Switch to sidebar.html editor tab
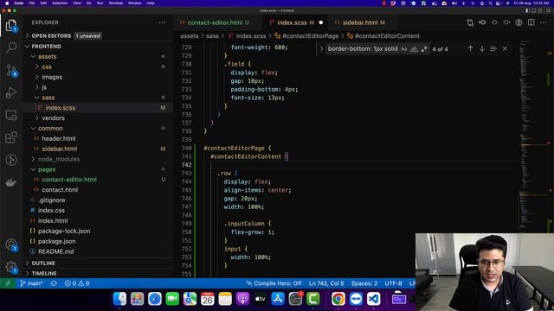 (x=364, y=22)
